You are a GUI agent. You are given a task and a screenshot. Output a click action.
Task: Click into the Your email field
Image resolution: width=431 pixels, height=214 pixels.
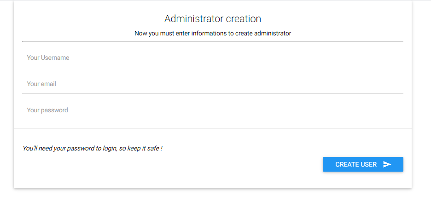click(212, 84)
